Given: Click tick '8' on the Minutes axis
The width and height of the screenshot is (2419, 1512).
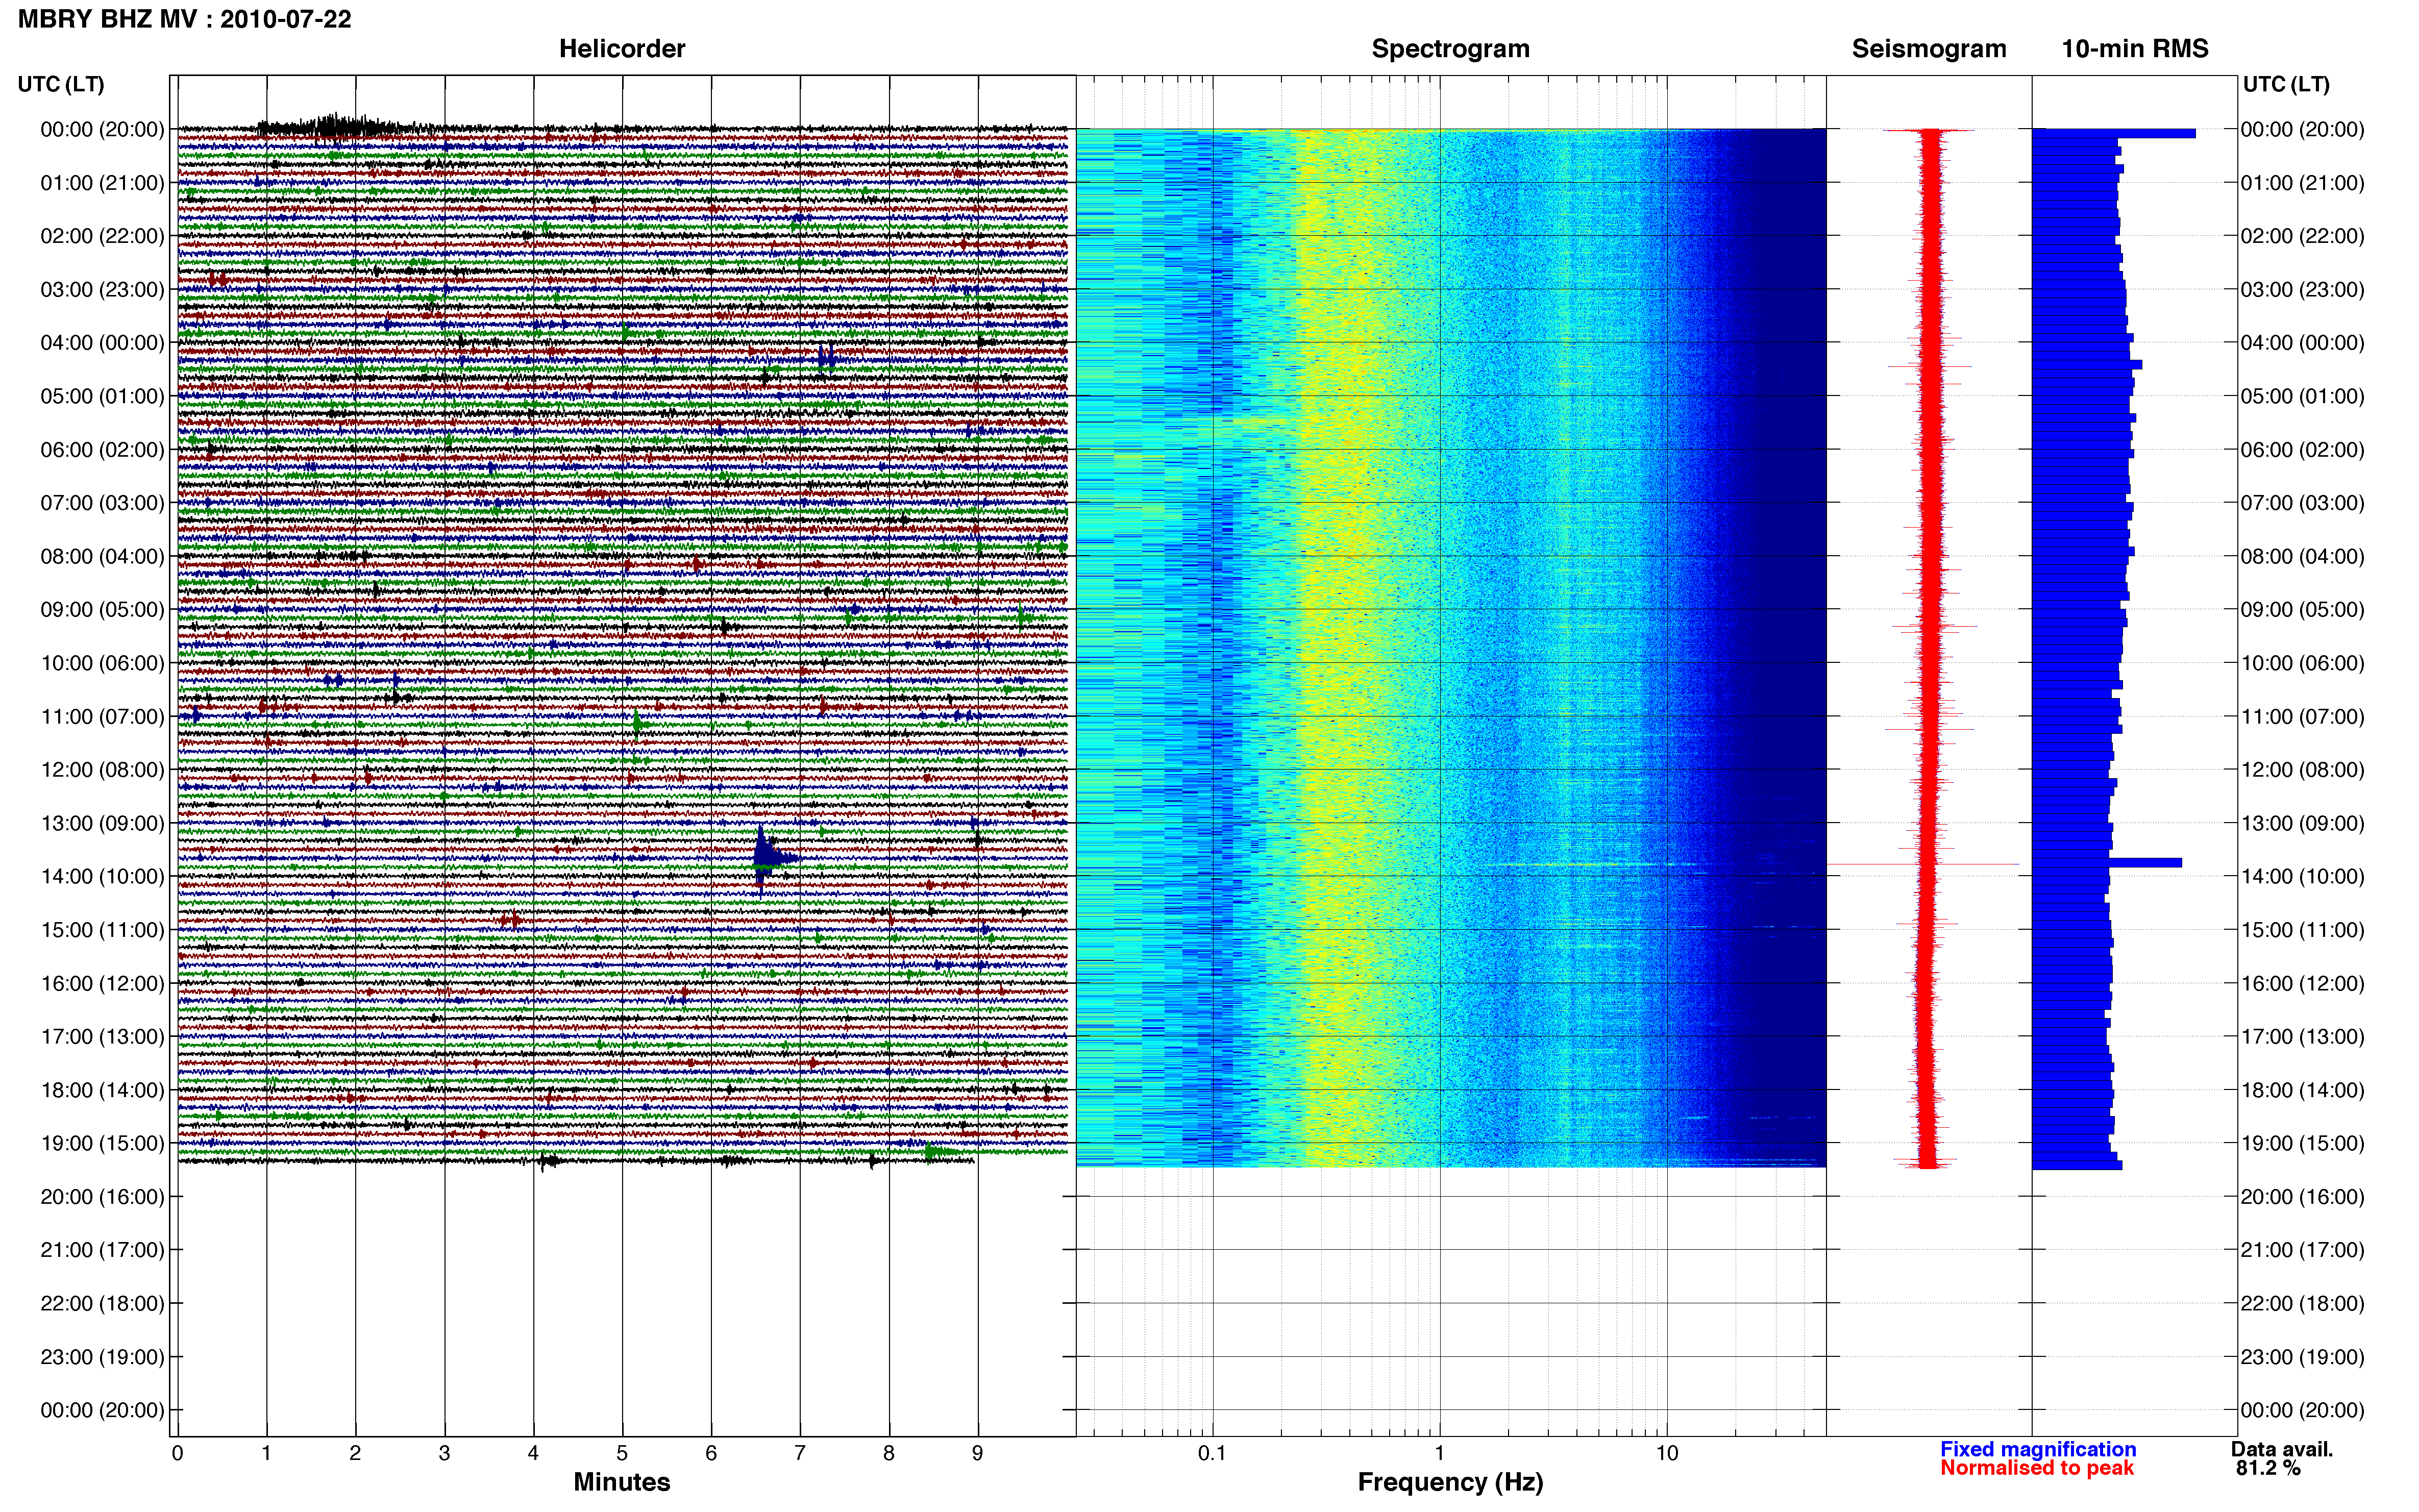Looking at the screenshot, I should [x=889, y=1454].
